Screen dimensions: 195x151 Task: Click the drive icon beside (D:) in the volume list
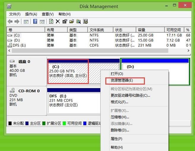pyautogui.click(x=10, y=40)
